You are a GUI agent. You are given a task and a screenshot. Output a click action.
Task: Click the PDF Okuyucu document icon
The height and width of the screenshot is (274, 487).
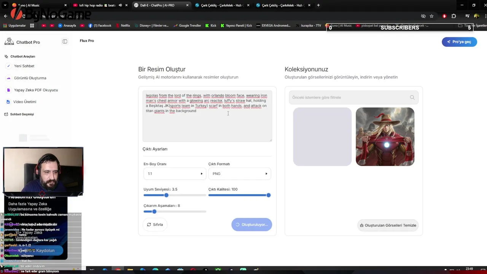pos(8,90)
